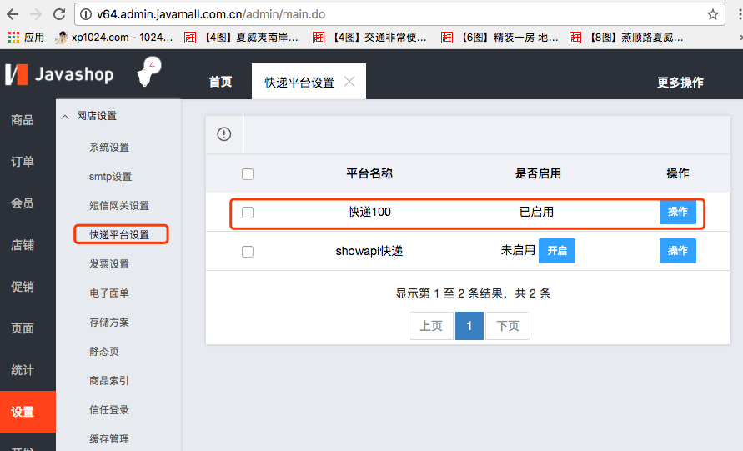Click the exclamation info icon above table
This screenshot has height=451, width=743.
(x=224, y=134)
